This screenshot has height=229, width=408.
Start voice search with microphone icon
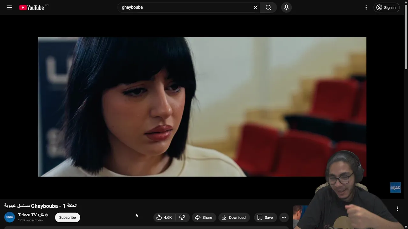286,7
